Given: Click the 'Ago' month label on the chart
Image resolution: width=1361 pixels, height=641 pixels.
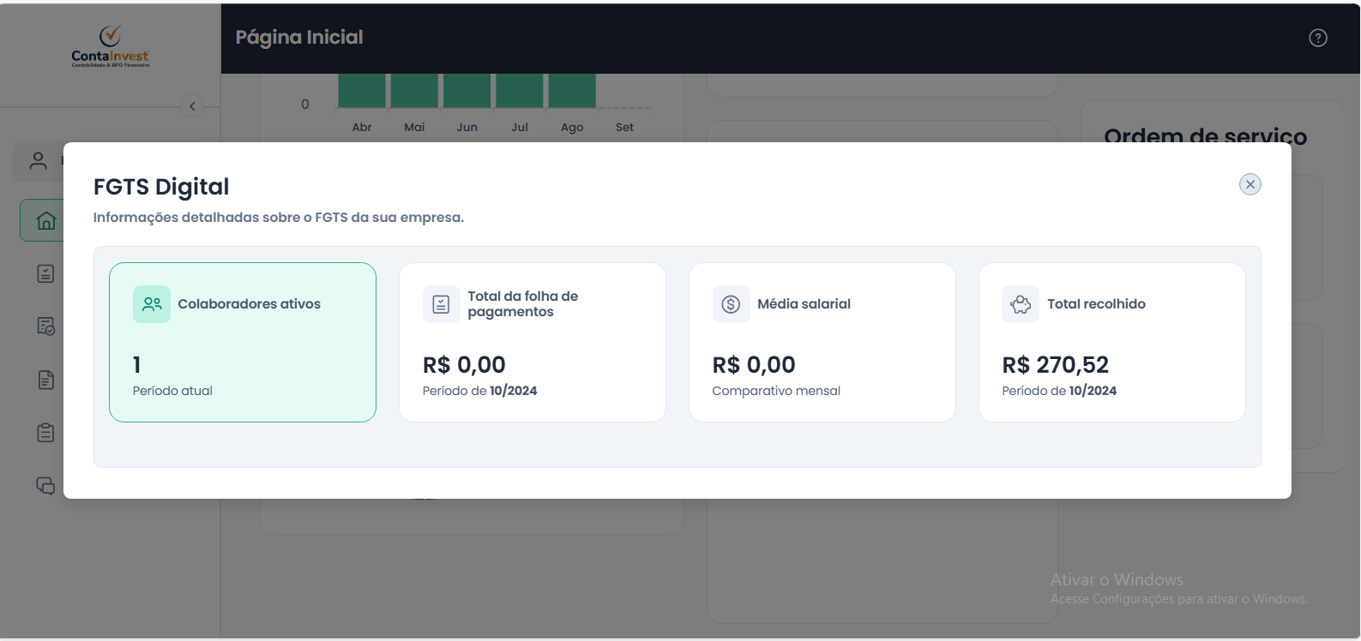Looking at the screenshot, I should (572, 127).
